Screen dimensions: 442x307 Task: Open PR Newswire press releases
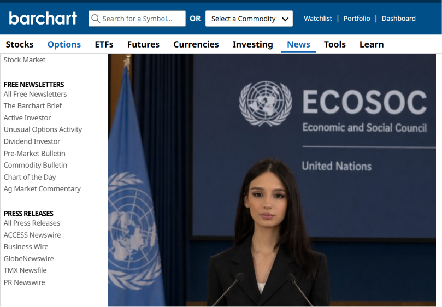[24, 282]
